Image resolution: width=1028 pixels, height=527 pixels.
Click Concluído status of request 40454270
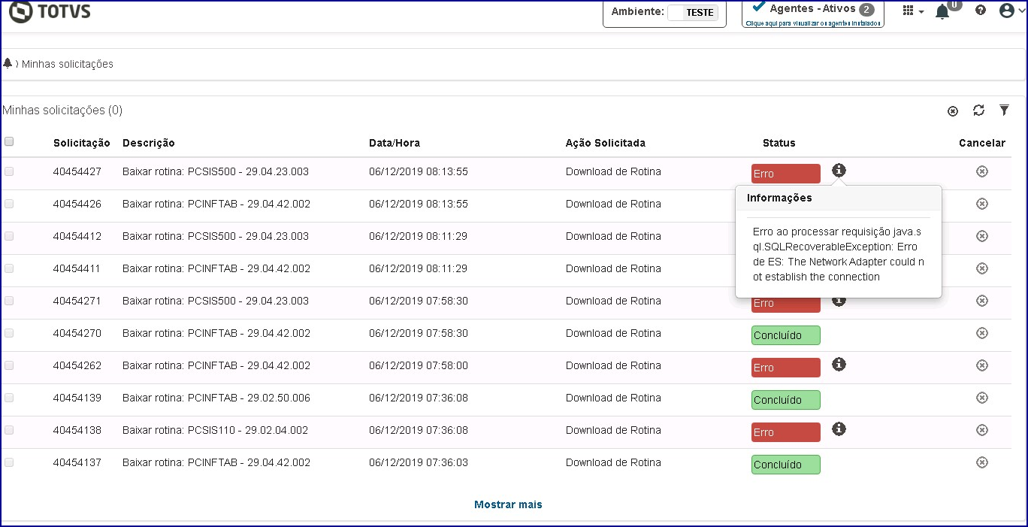[786, 335]
